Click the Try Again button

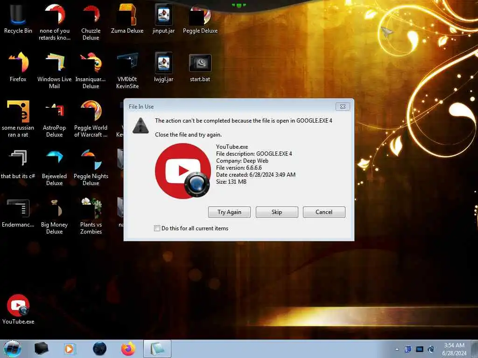tap(229, 212)
